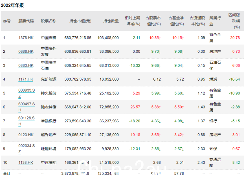
Task: Click market value 606,324,645.65
Action: click(x=78, y=65)
